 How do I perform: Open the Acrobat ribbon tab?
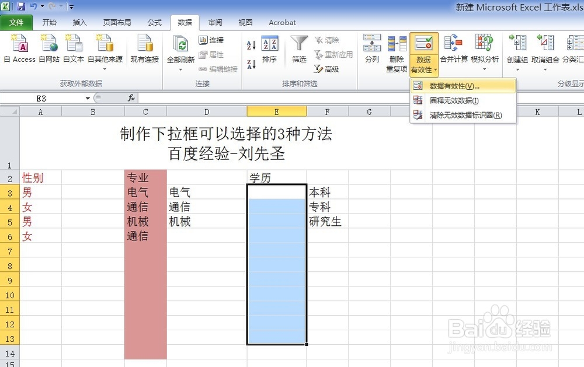(x=282, y=23)
